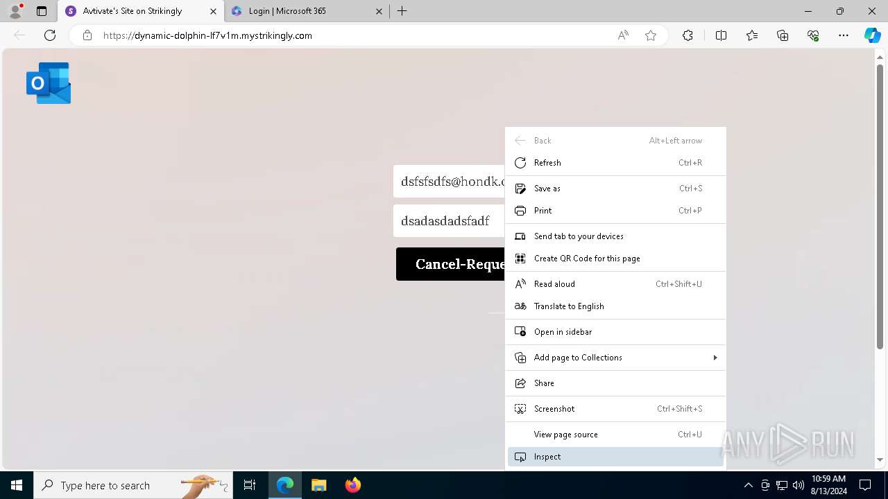Choose Read aloud in context menu

click(615, 284)
